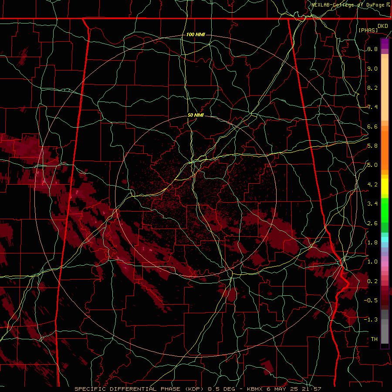
Task: Click the 8.2 value on the color scale
Action: [372, 88]
